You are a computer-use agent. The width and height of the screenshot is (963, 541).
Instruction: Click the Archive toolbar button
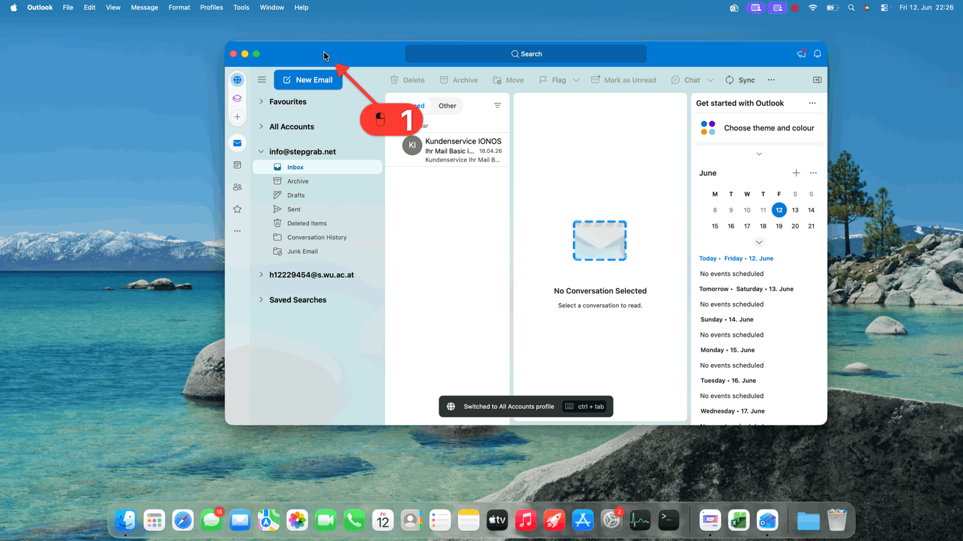(x=459, y=79)
